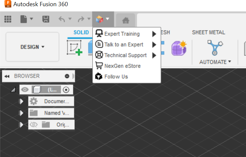This screenshot has width=246, height=157.
Task: Open the undo history dropdown arrow
Action: pyautogui.click(x=70, y=19)
